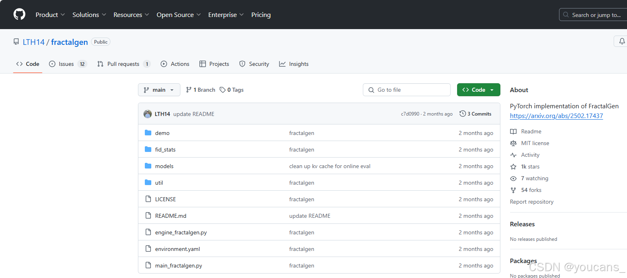Open the Pull requests tab
Screen dimensions: 627x278
click(124, 64)
